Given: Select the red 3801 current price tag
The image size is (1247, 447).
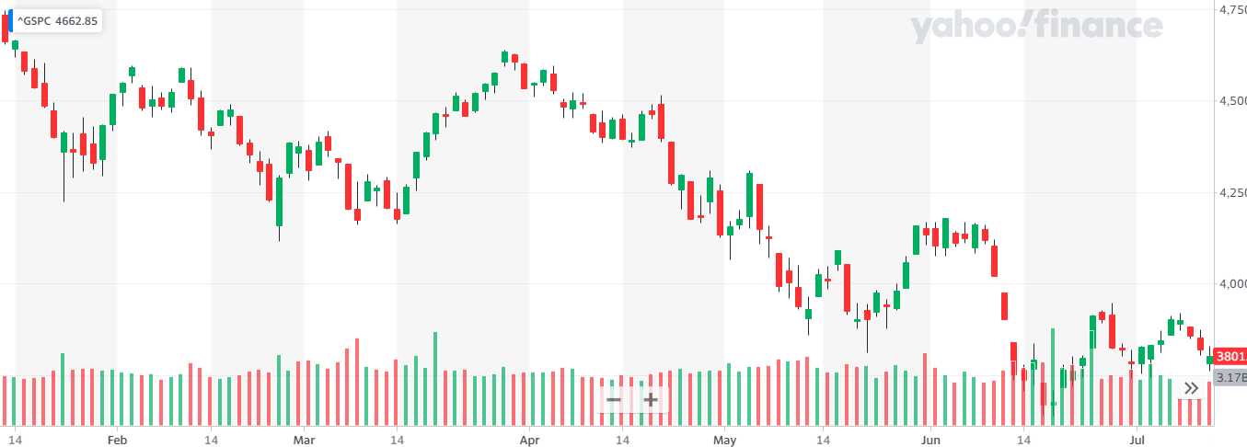Looking at the screenshot, I should click(x=1230, y=357).
